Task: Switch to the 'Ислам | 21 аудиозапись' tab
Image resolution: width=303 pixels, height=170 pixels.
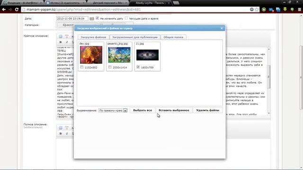Action: (x=66, y=3)
